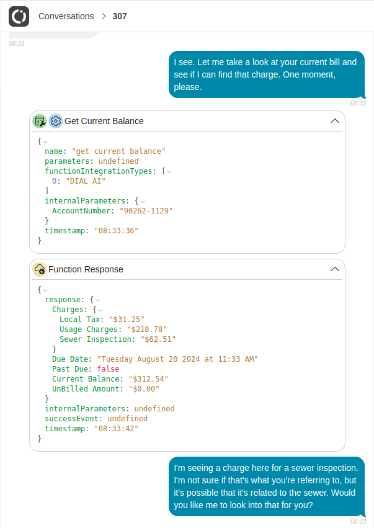Select breadcrumb item 307

(120, 16)
